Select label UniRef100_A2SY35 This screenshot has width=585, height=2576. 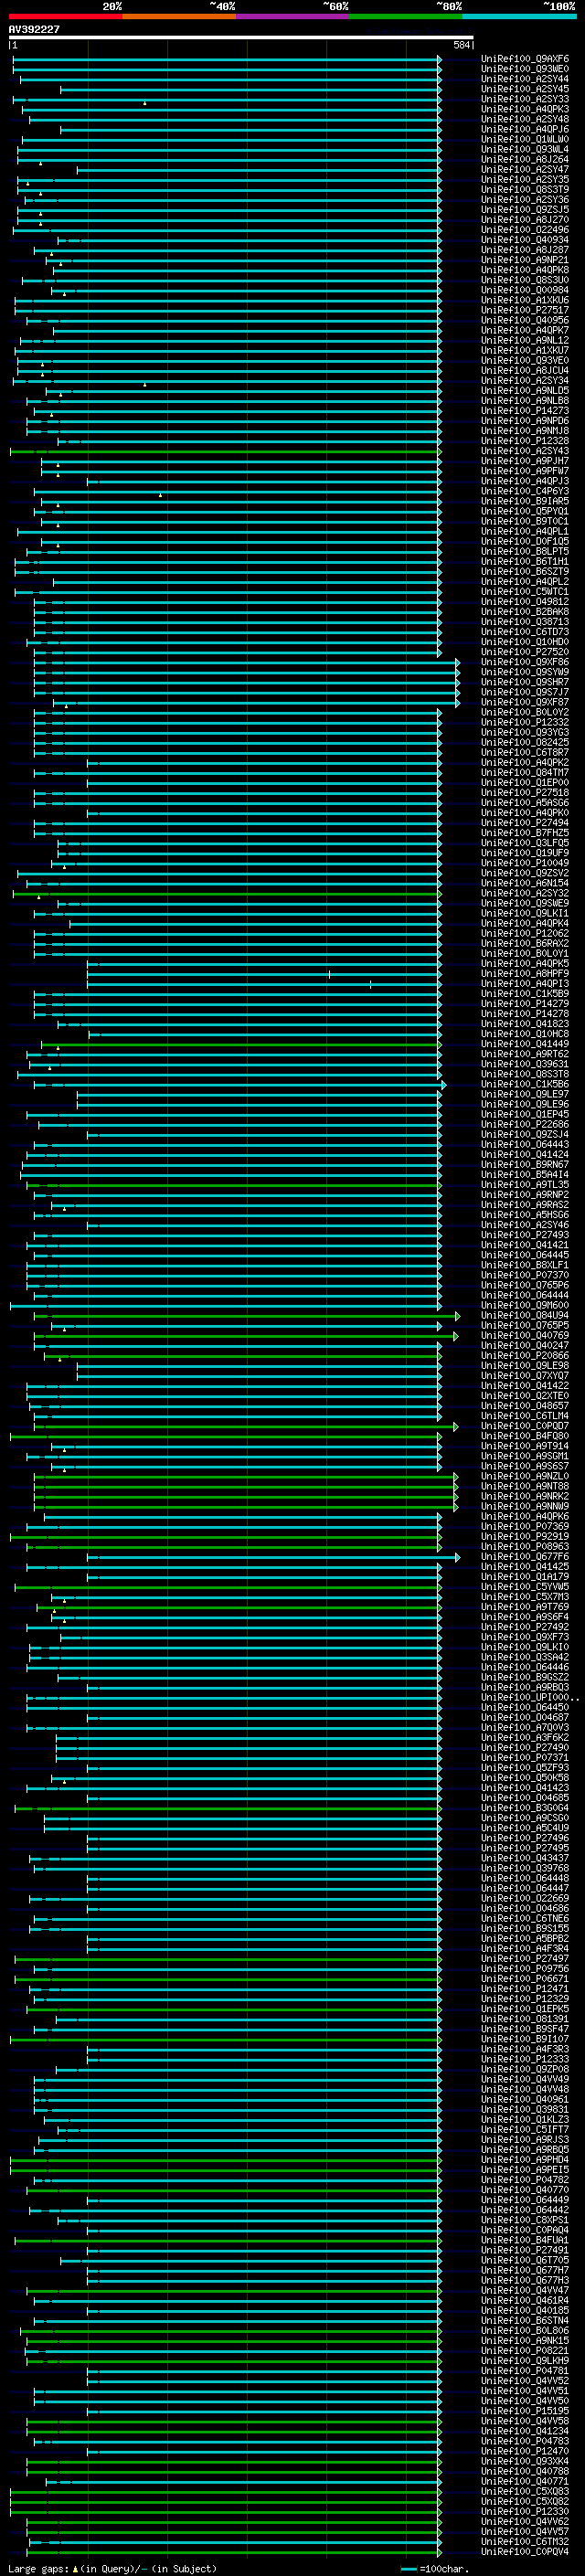(525, 180)
